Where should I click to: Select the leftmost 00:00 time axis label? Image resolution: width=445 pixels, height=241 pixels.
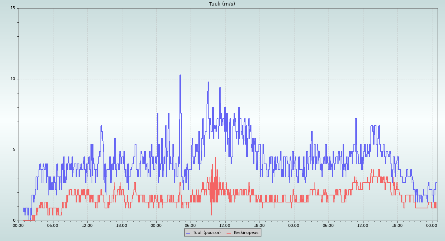coord(19,225)
